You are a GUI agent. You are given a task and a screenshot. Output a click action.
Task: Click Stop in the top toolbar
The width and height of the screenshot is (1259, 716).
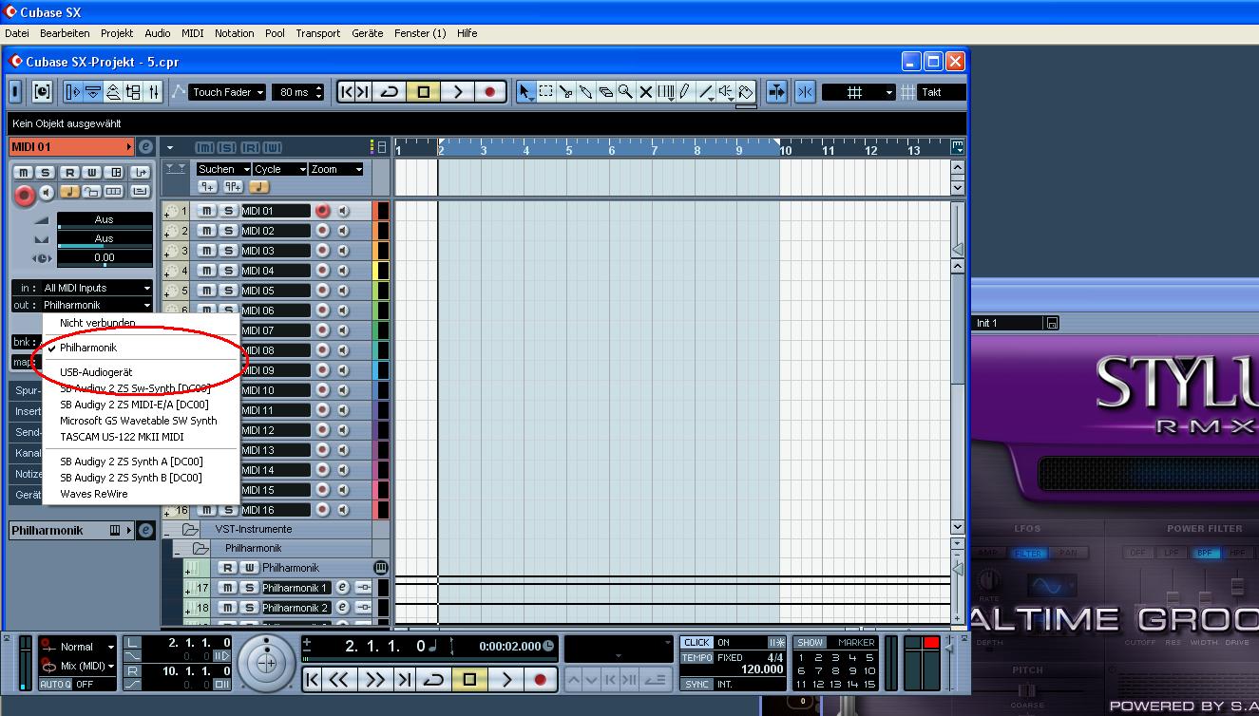coord(424,92)
